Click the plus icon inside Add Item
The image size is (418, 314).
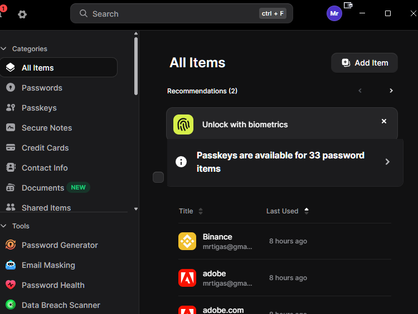346,63
